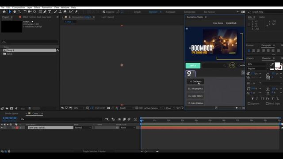
Task: Select the Rectangle shape tool
Action: (40, 12)
